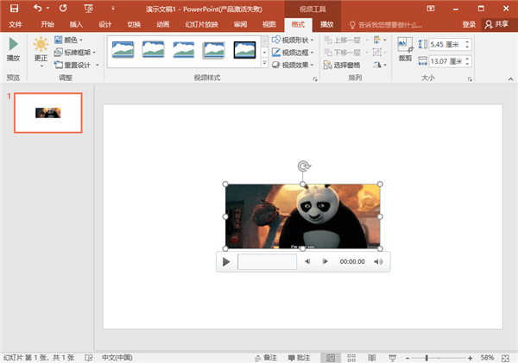Expand the full video styles gallery
This screenshot has height=363, width=518.
tap(265, 63)
